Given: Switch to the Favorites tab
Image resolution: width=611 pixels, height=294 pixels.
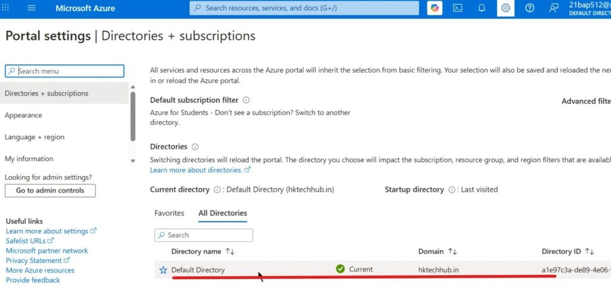Looking at the screenshot, I should click(x=169, y=213).
